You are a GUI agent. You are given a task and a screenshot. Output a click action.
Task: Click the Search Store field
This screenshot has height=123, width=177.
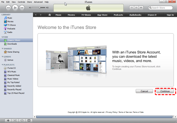(160, 8)
